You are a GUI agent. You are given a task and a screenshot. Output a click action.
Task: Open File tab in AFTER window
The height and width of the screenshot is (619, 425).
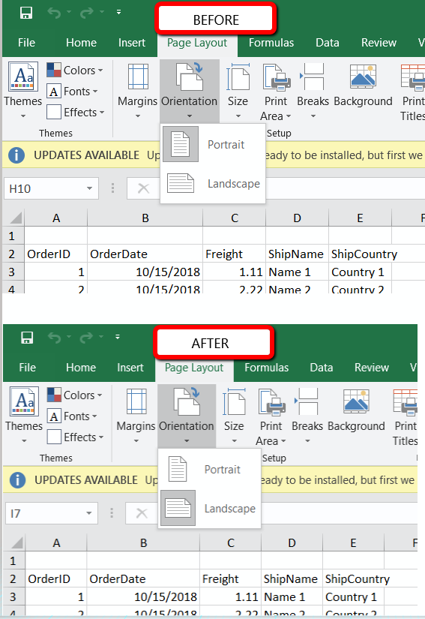[x=27, y=368]
